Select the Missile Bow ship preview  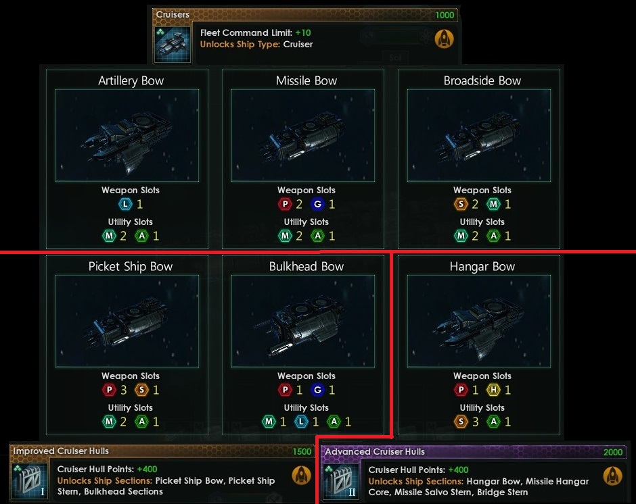tap(303, 135)
